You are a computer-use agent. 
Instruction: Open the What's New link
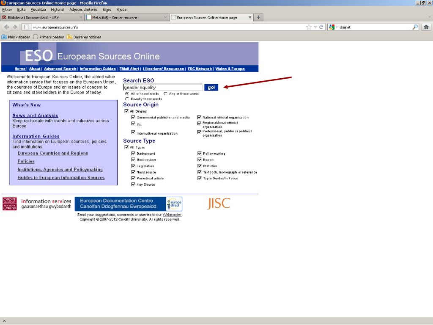tap(27, 105)
